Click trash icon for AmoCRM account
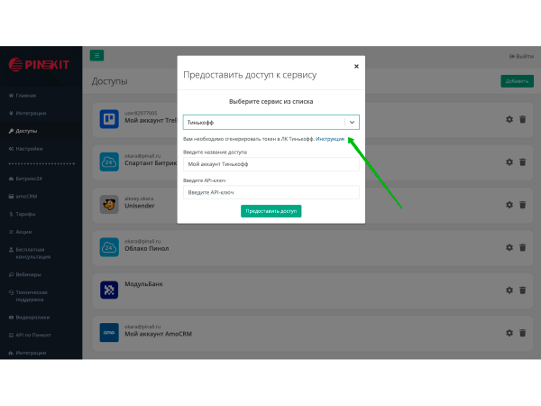Image resolution: width=541 pixels, height=406 pixels. click(x=522, y=332)
